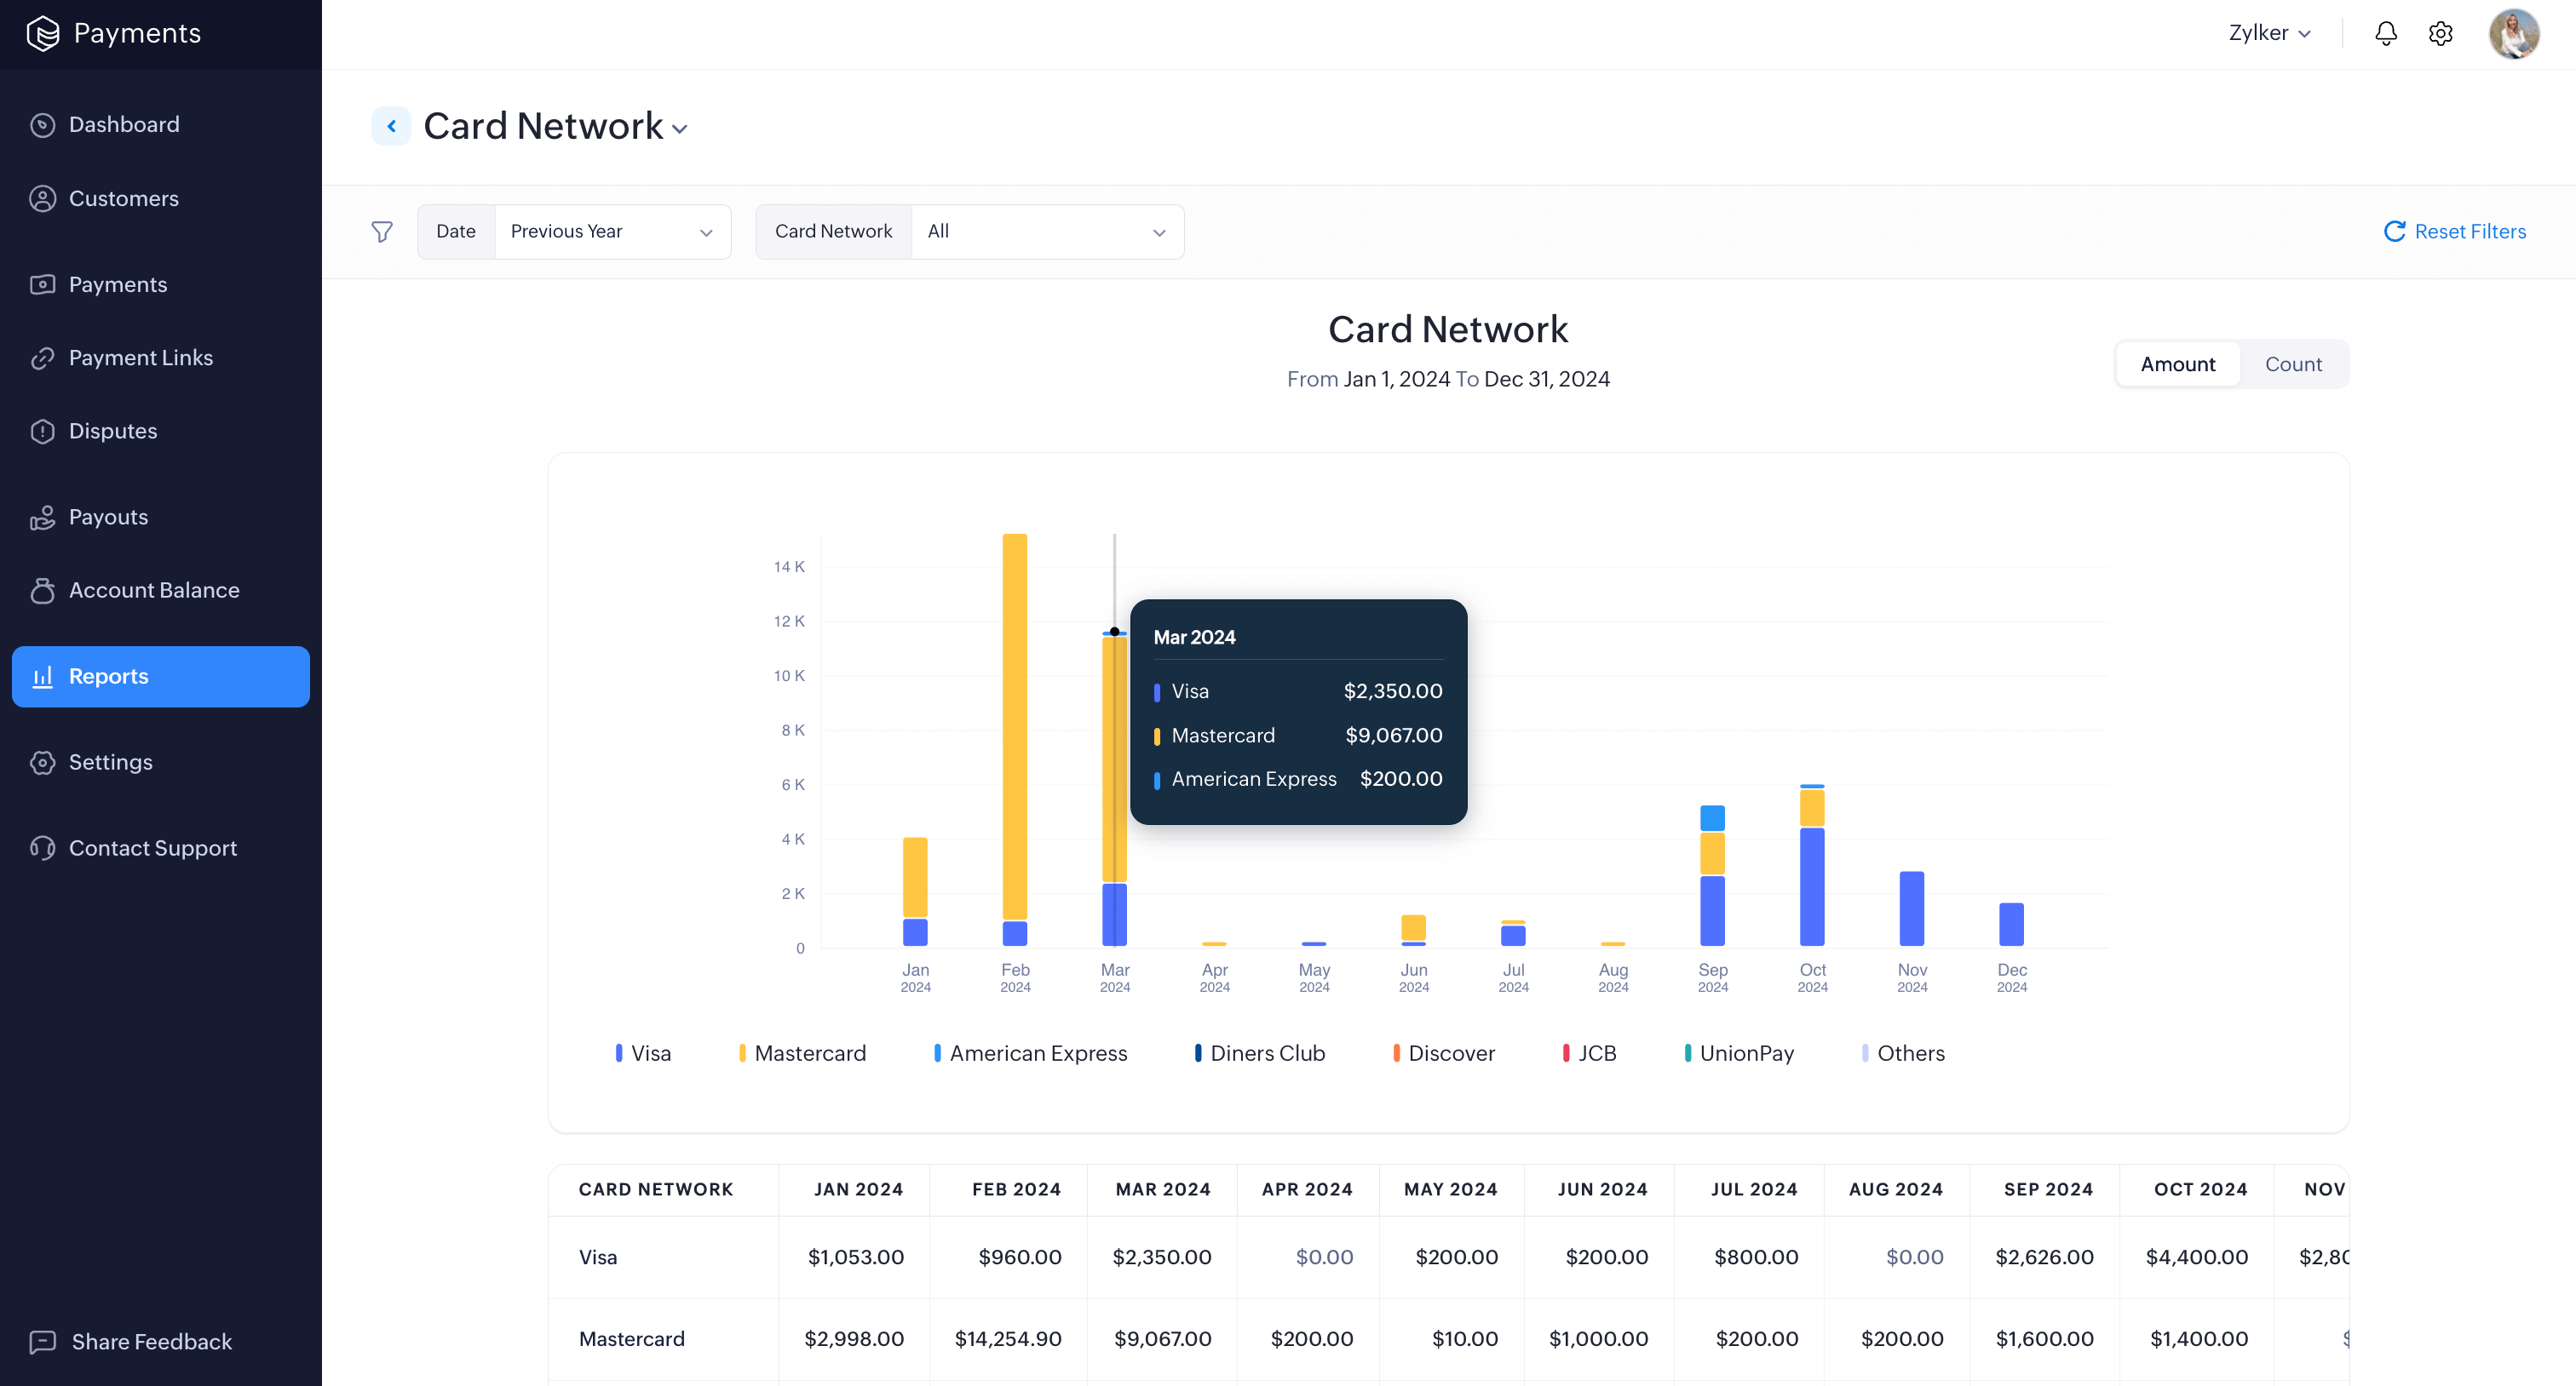The height and width of the screenshot is (1386, 2576).
Task: Open Contact Support in the sidebar
Action: click(x=152, y=847)
